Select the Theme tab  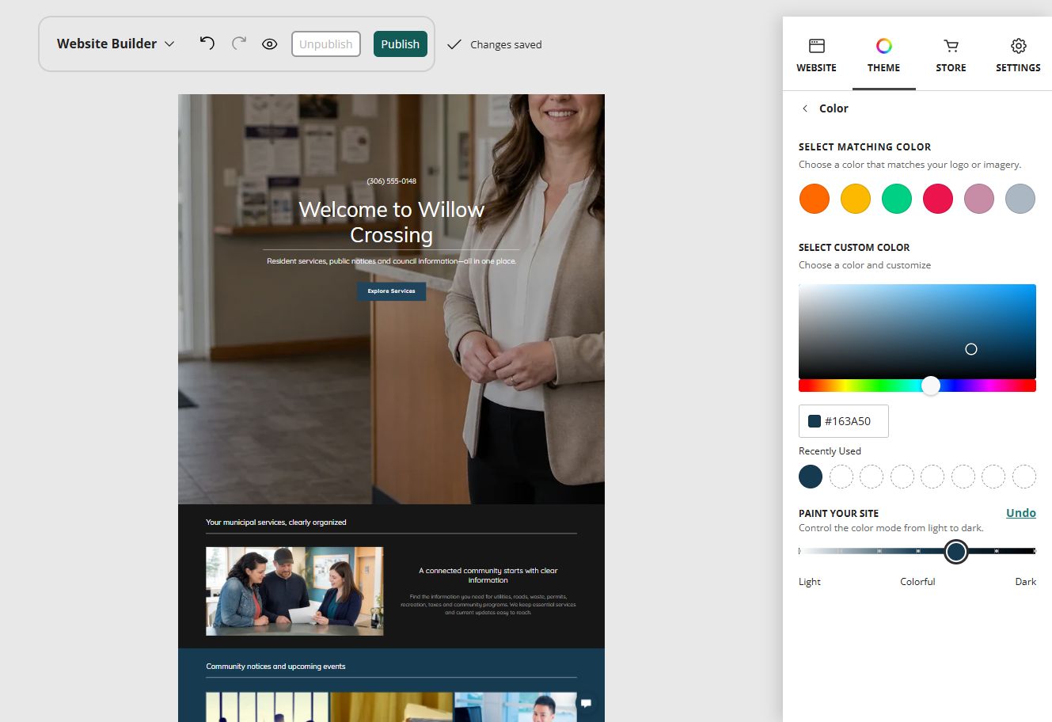883,55
